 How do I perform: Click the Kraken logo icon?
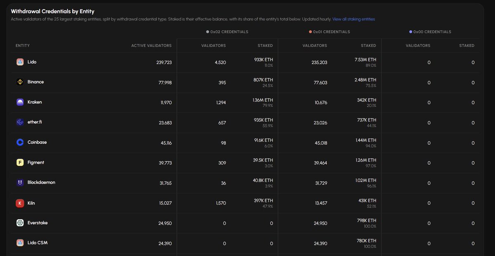point(20,103)
